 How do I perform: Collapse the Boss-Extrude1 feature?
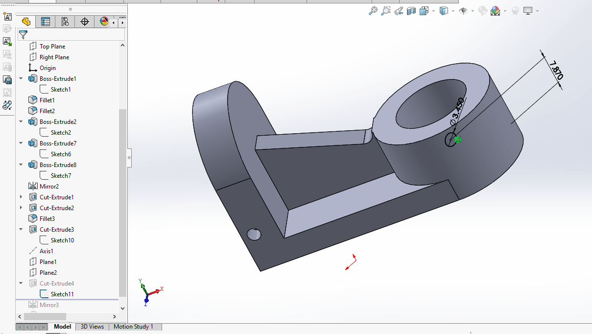click(x=21, y=79)
